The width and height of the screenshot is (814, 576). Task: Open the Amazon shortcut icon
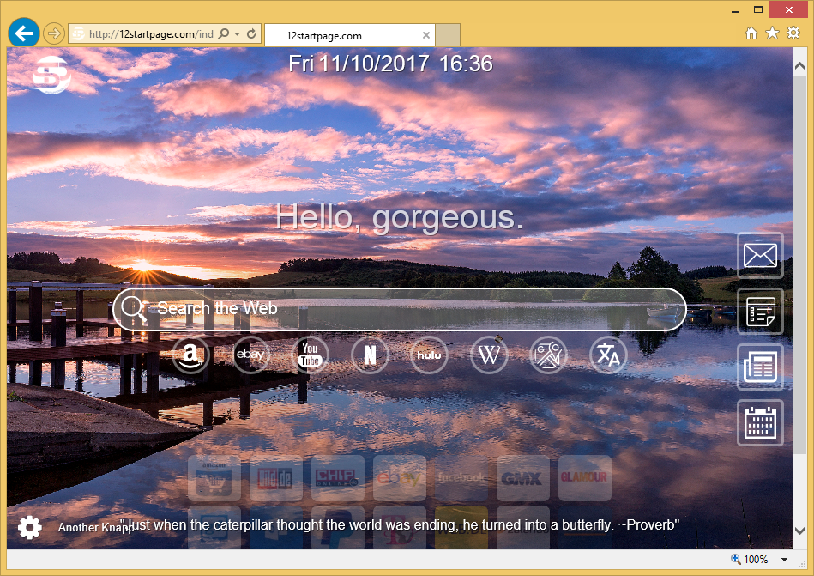(190, 355)
